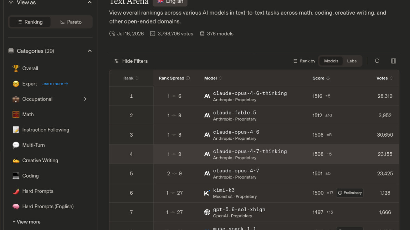
Task: Open claude-fable-5 model entry
Action: pyautogui.click(x=234, y=113)
